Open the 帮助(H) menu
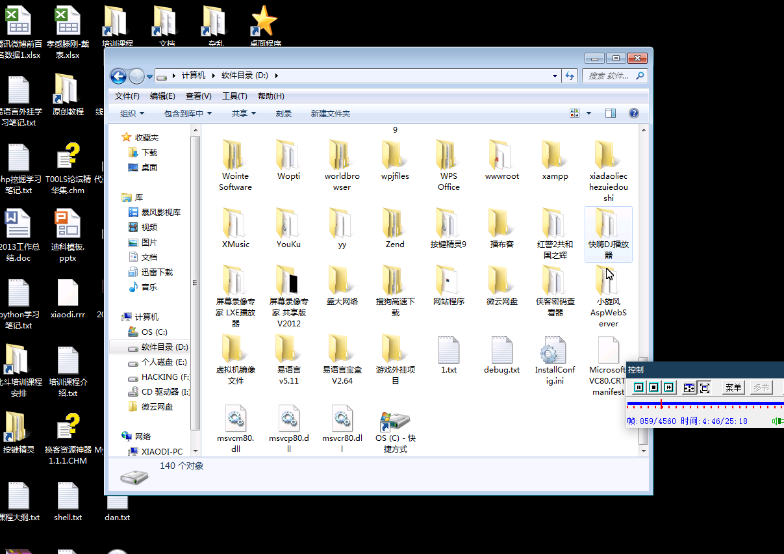The image size is (784, 554). coord(271,96)
